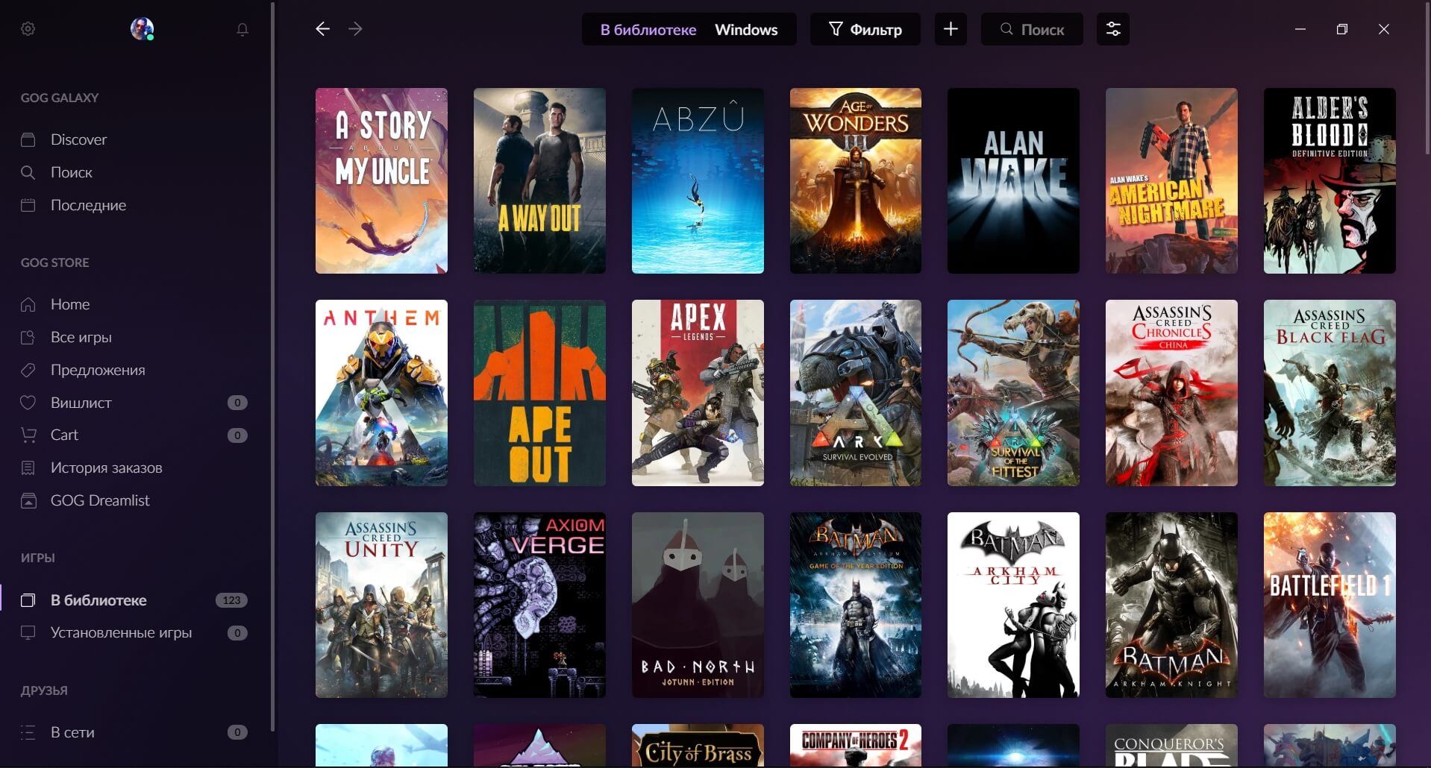
Task: Open settings gear icon in sidebar
Action: click(x=28, y=29)
